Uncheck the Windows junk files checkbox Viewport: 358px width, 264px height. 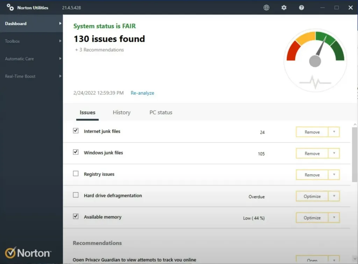[x=76, y=152]
